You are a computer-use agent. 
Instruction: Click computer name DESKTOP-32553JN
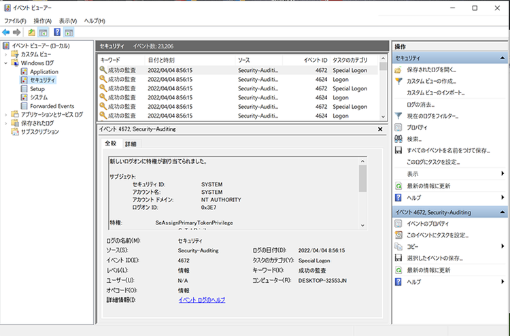pos(322,280)
